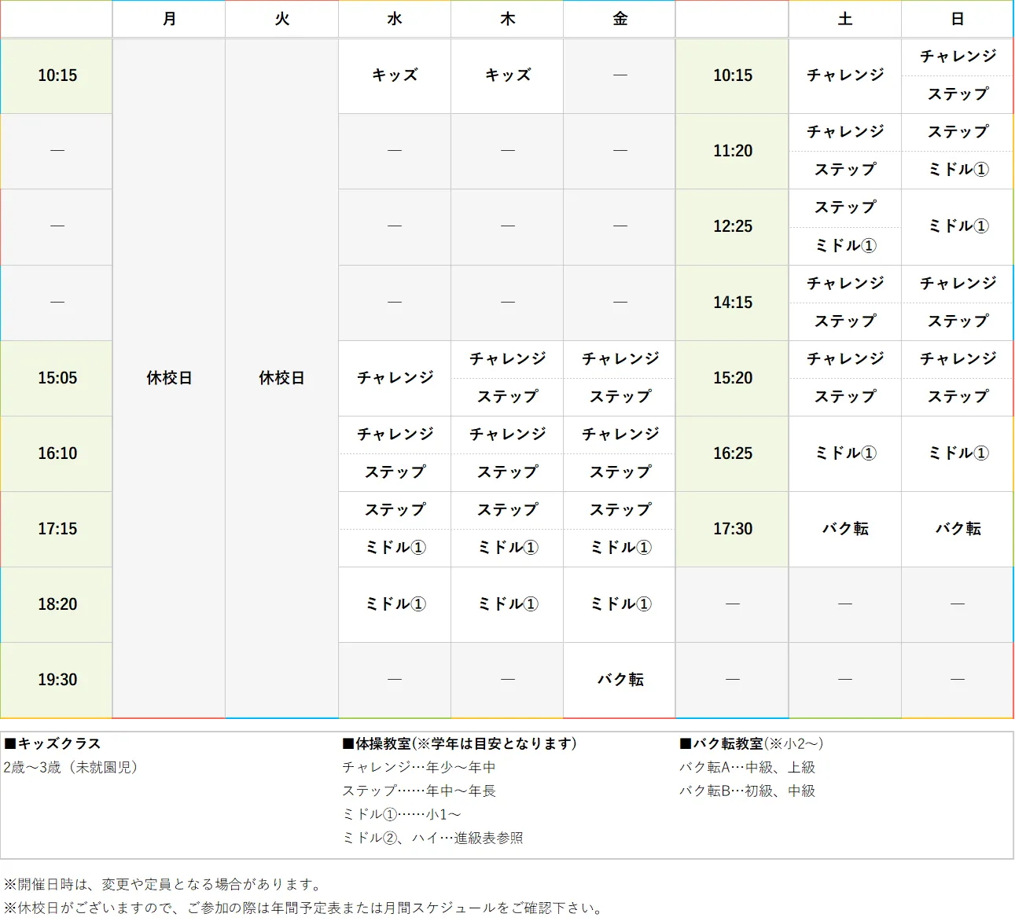Select the 水 column header
This screenshot has width=1015, height=921.
(x=394, y=19)
